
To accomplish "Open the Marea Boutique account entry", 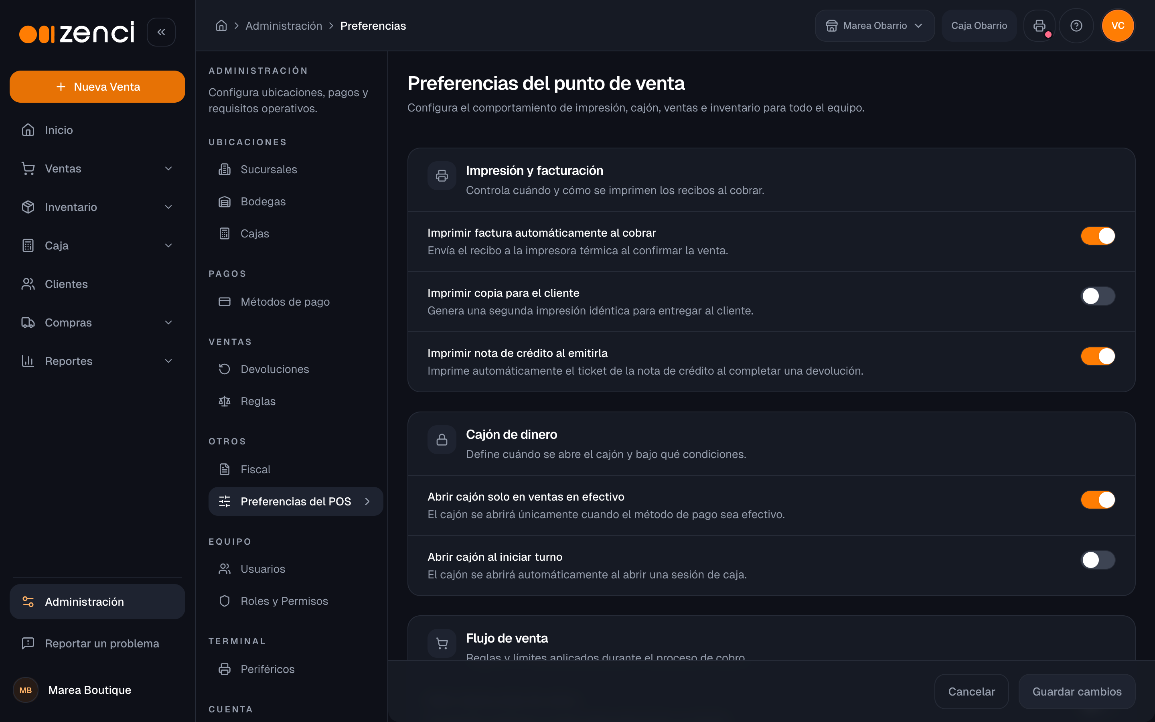I will [97, 690].
